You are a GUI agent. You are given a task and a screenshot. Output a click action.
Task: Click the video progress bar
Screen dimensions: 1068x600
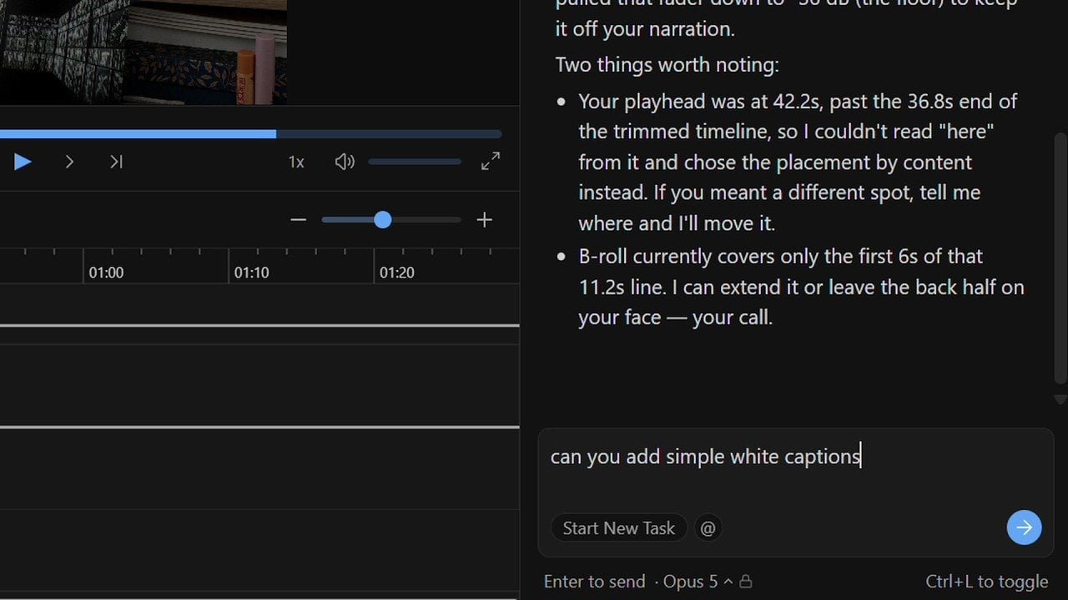(x=250, y=133)
